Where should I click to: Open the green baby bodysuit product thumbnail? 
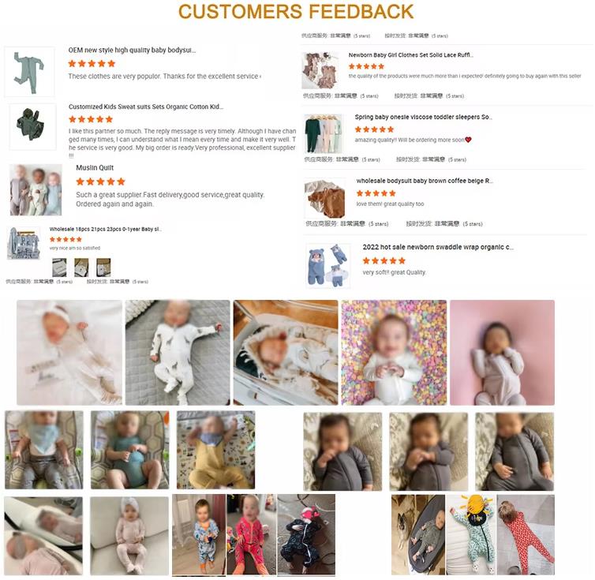click(x=29, y=72)
